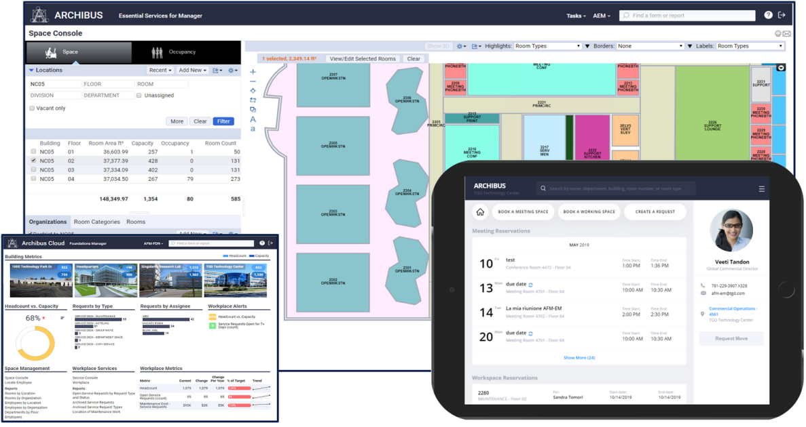Check the Vacant only checkbox

click(32, 108)
